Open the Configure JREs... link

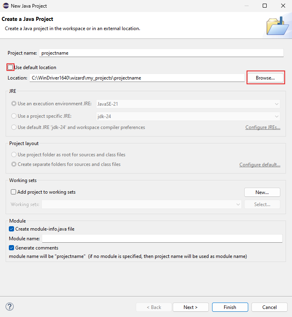pyautogui.click(x=263, y=127)
